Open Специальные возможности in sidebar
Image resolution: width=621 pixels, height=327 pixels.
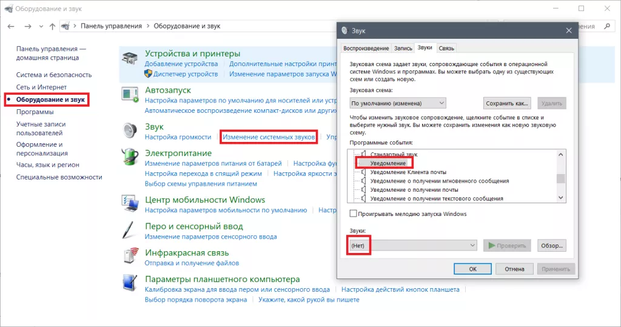59,177
